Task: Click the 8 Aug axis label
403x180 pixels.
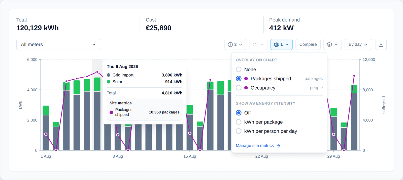Action: [x=118, y=156]
